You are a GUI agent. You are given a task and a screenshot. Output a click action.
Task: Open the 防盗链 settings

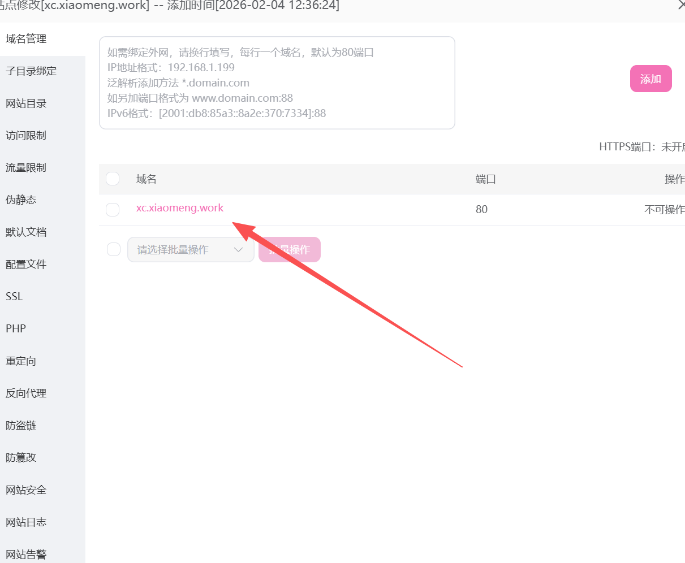pyautogui.click(x=21, y=426)
